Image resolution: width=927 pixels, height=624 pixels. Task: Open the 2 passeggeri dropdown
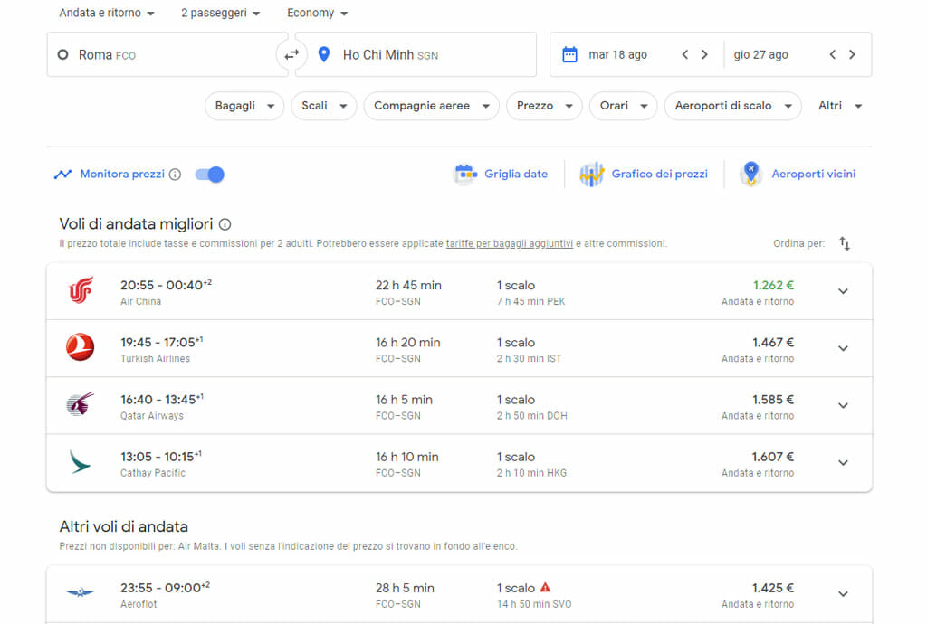pos(221,13)
